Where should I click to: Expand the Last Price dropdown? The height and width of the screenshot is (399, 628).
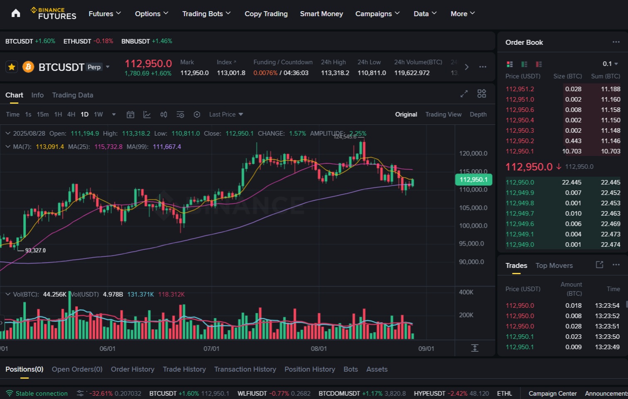(226, 114)
